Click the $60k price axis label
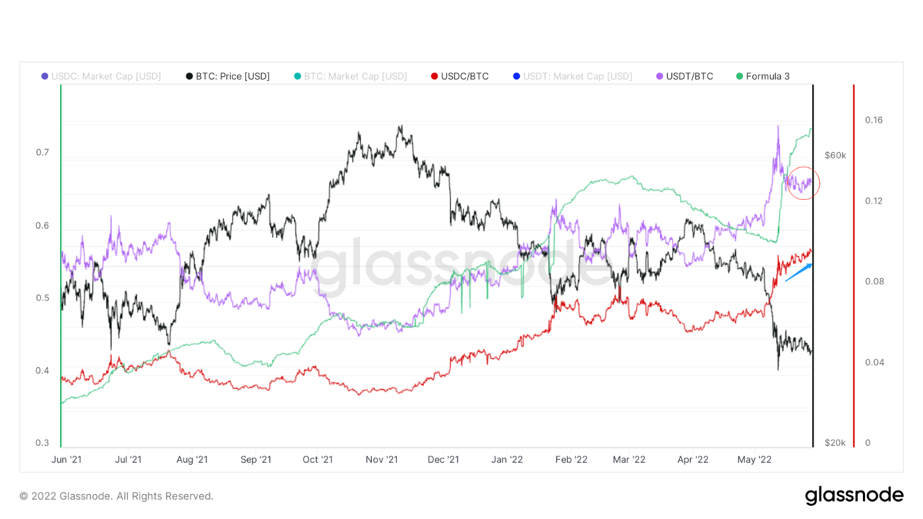This screenshot has height=519, width=923. [x=835, y=156]
